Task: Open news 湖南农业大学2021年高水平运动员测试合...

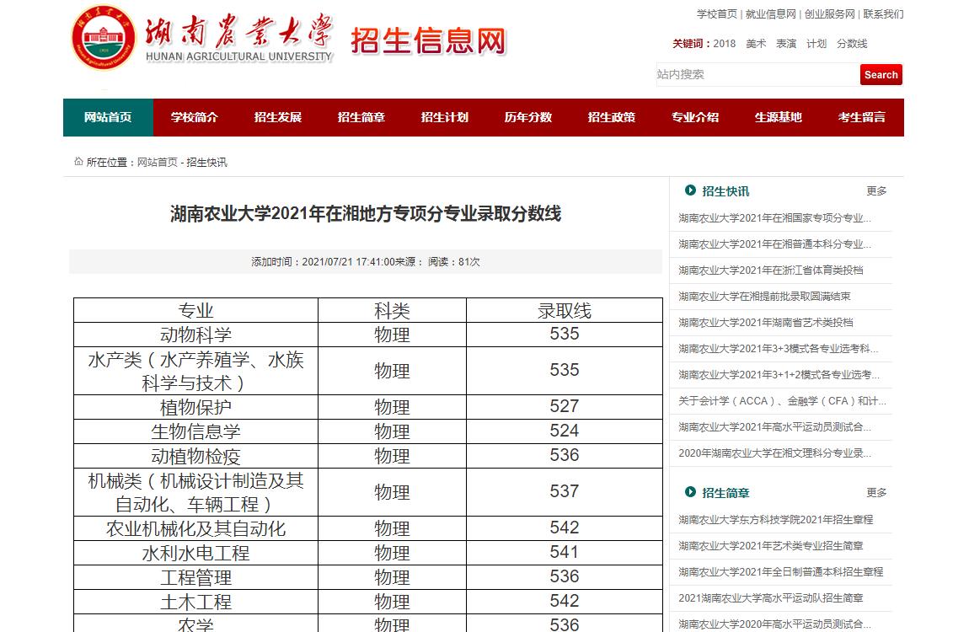Action: [x=775, y=427]
